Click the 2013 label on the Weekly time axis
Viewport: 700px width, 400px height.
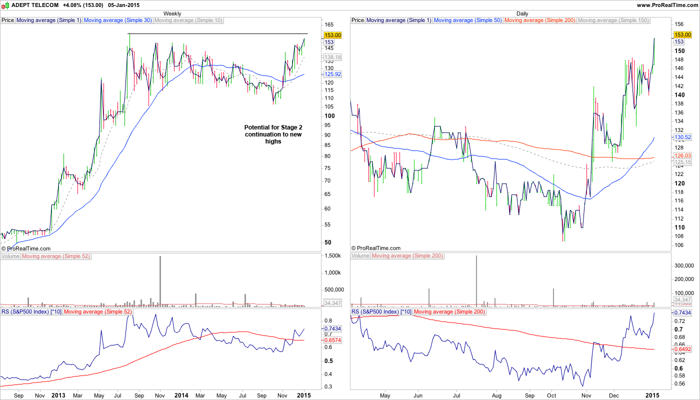click(58, 395)
